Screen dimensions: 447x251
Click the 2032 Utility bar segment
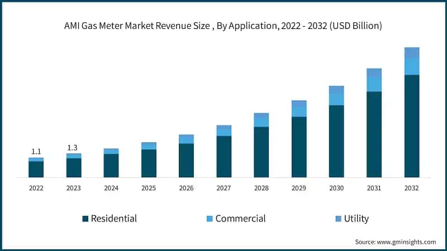click(x=412, y=53)
